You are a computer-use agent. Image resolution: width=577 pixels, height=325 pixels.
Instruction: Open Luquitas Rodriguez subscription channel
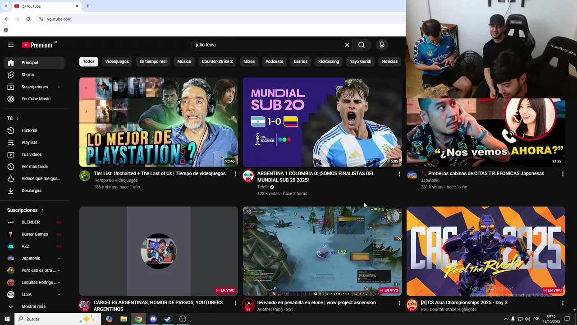click(34, 283)
